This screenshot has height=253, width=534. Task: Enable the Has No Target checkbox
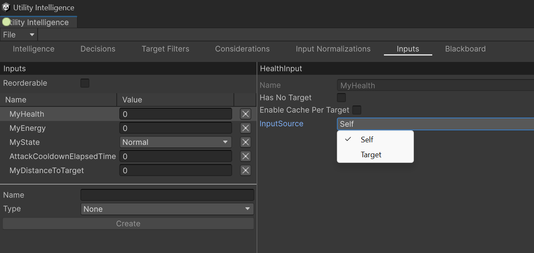click(x=341, y=97)
